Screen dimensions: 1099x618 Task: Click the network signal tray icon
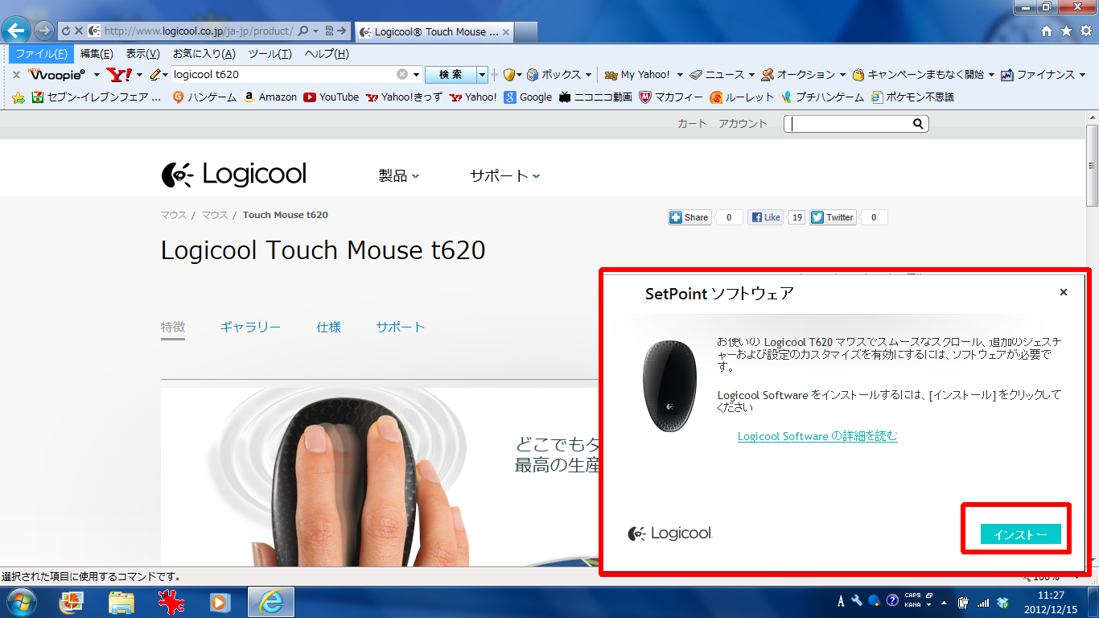pyautogui.click(x=982, y=601)
